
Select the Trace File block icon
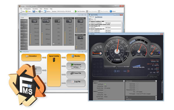[72, 73]
